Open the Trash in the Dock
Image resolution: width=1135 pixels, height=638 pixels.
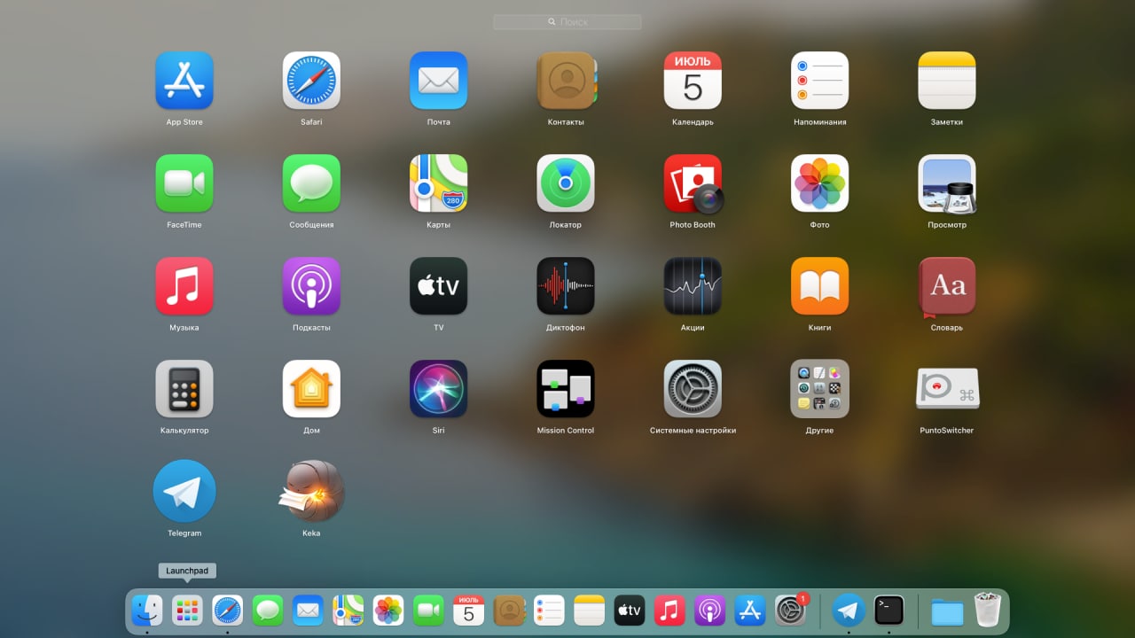tap(987, 610)
